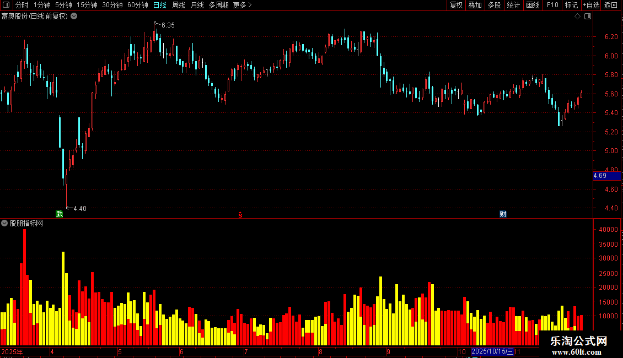Click the diamond icon in chart header
Viewport: 623px width, 358px height.
click(578, 17)
